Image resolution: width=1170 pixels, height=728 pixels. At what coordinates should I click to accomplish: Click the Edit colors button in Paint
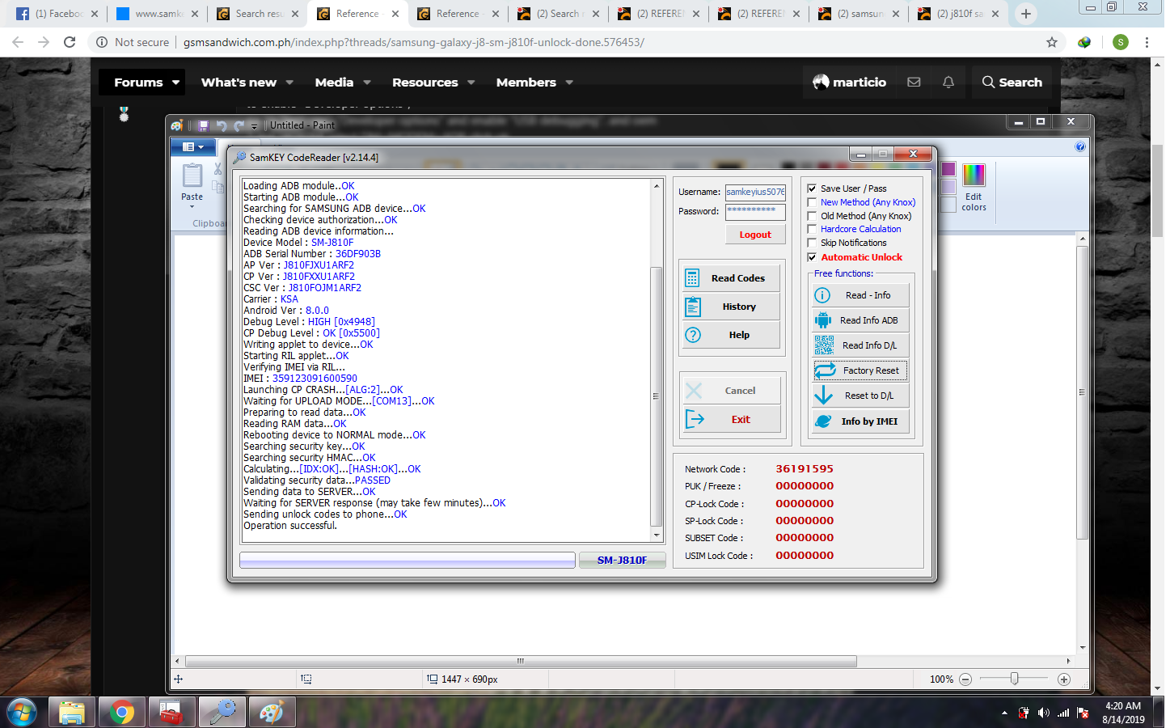click(x=974, y=188)
